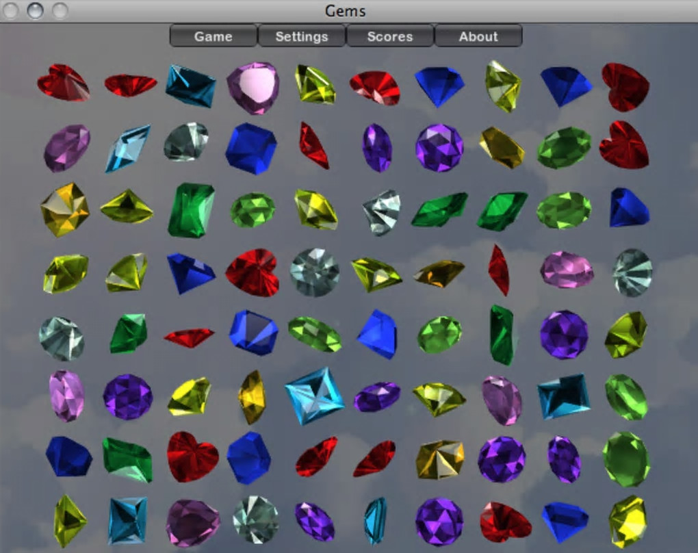Select the thin red shard gem in row two

(314, 146)
